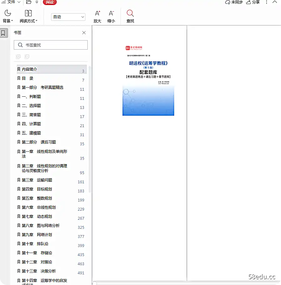Image resolution: width=281 pixels, height=285 pixels.
Task: Open 第三章 运输问题 bookmark
Action: tap(52, 180)
